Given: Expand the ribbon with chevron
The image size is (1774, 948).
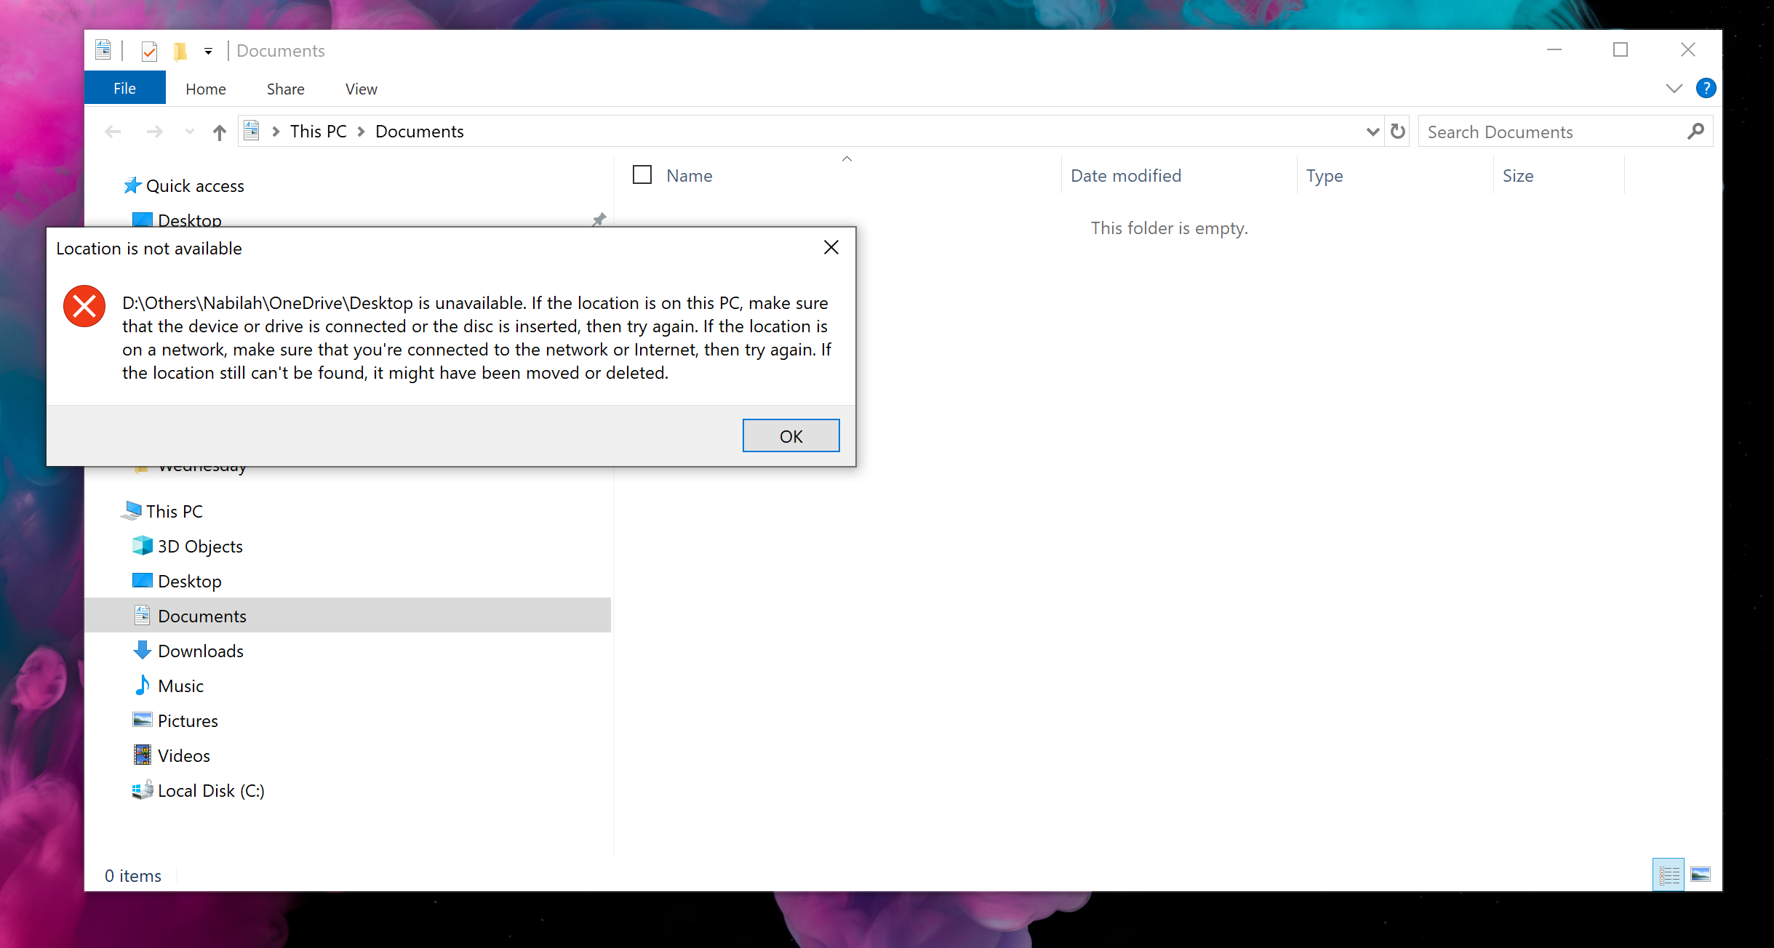Looking at the screenshot, I should click(1674, 89).
